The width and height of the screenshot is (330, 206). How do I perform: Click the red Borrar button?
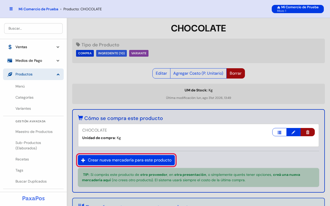(236, 73)
